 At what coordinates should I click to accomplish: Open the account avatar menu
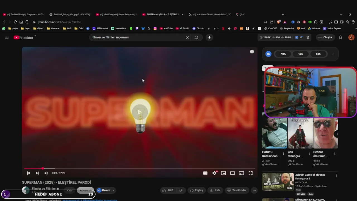[351, 37]
